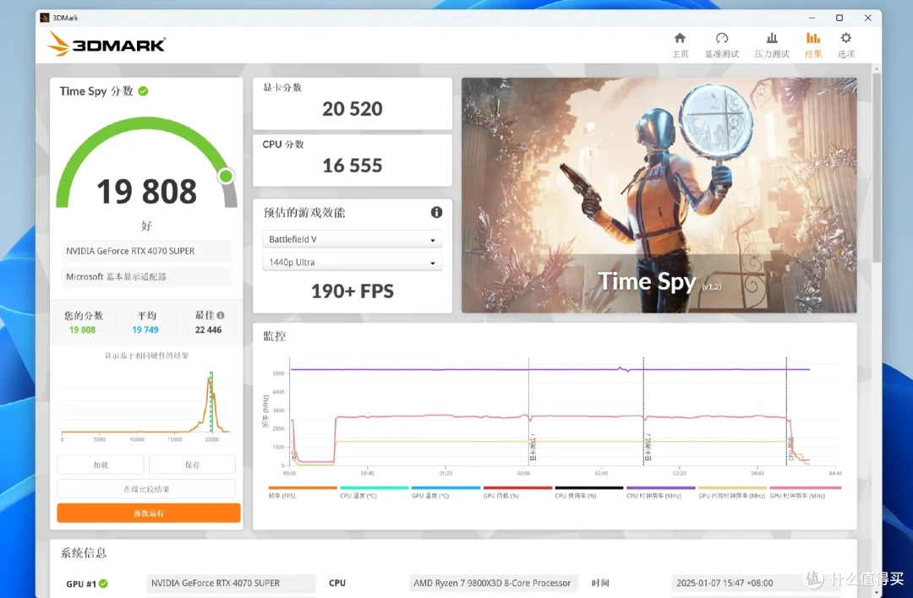
Task: Click the Time Spy preview image
Action: [x=659, y=195]
